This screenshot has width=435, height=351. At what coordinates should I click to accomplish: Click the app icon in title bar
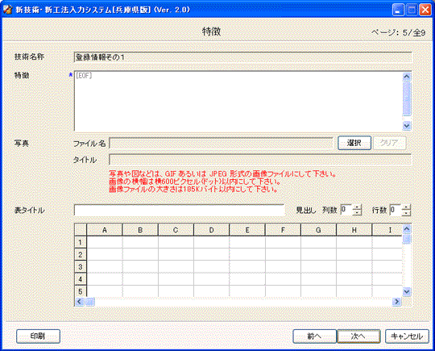click(7, 10)
